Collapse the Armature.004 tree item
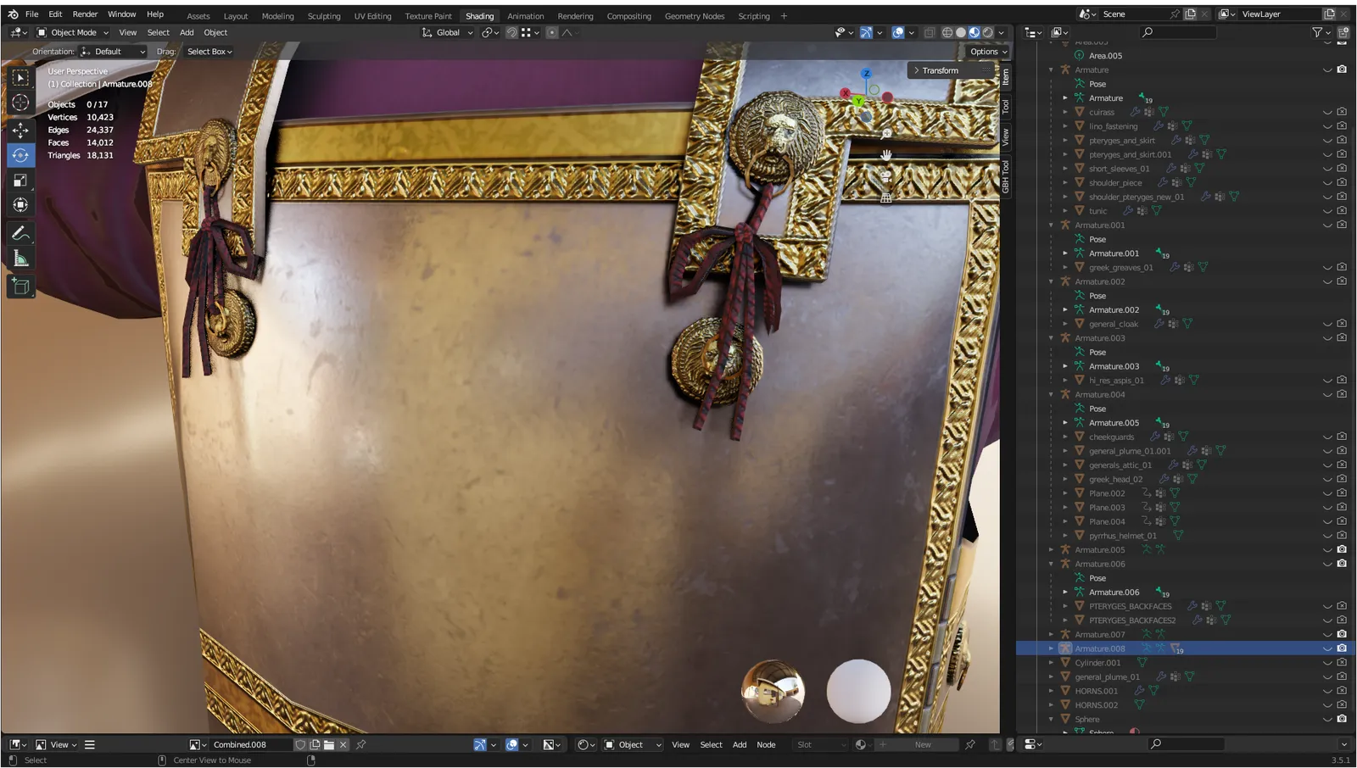 tap(1052, 394)
